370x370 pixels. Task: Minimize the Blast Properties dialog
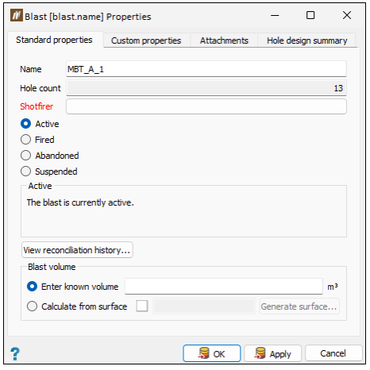coord(275,16)
